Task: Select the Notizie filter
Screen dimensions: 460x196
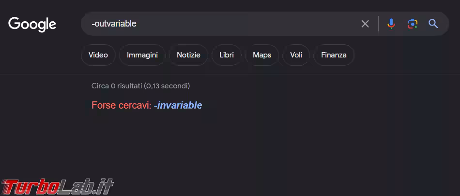Action: pos(188,55)
